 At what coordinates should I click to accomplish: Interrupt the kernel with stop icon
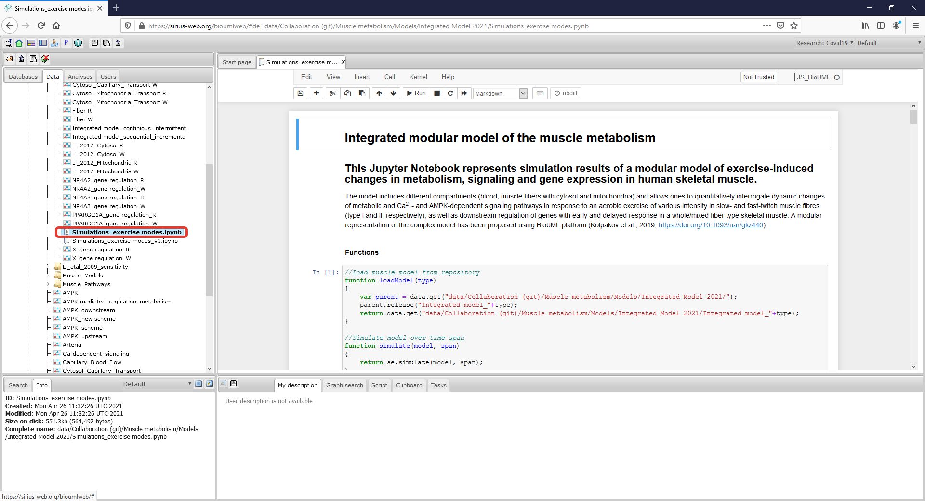point(437,93)
